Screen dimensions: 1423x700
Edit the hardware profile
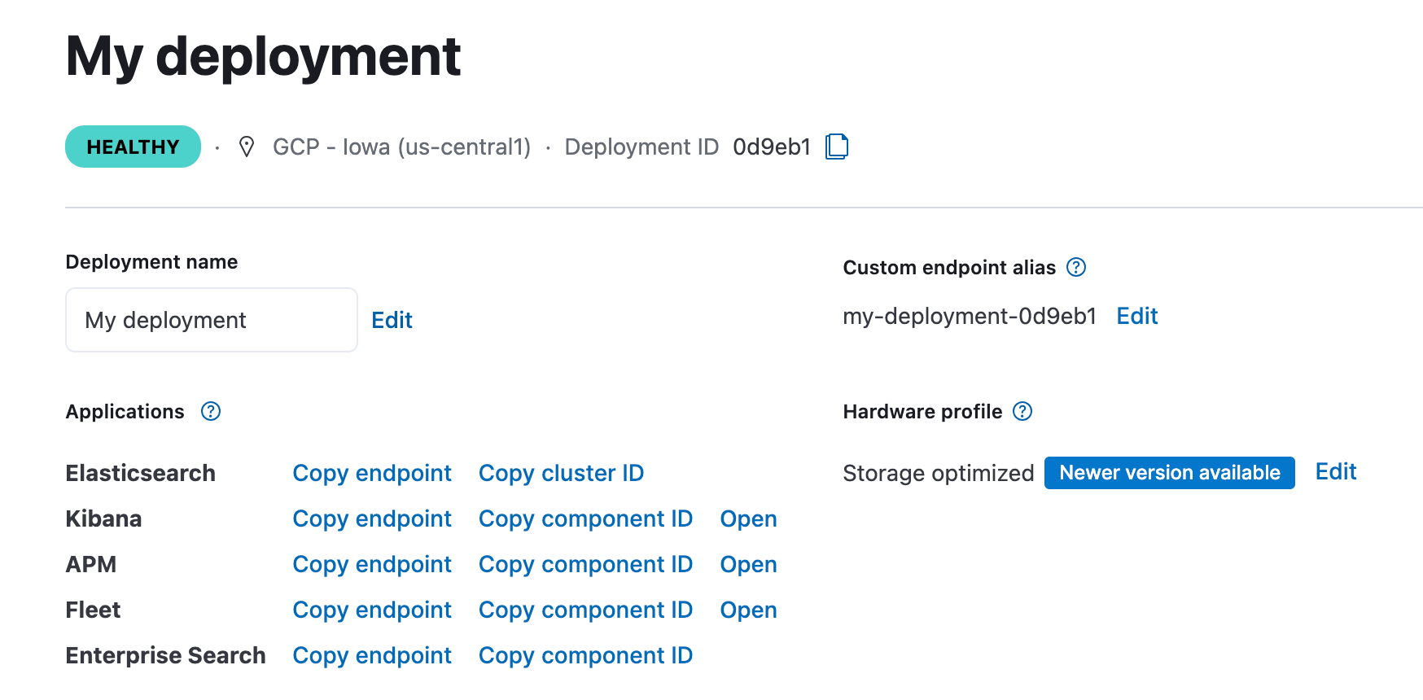1335,472
